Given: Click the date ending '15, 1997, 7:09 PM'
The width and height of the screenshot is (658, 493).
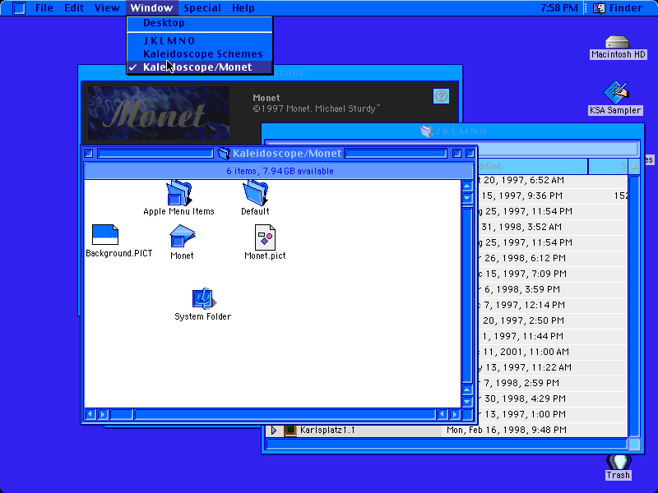Looking at the screenshot, I should coord(522,274).
